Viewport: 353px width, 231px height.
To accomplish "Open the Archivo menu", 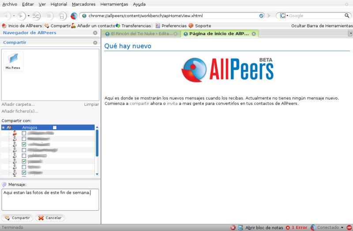I will pyautogui.click(x=10, y=4).
